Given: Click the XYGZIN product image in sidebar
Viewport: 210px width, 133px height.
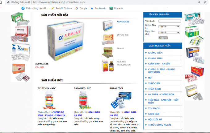Looking at the screenshot, I should (x=21, y=52).
